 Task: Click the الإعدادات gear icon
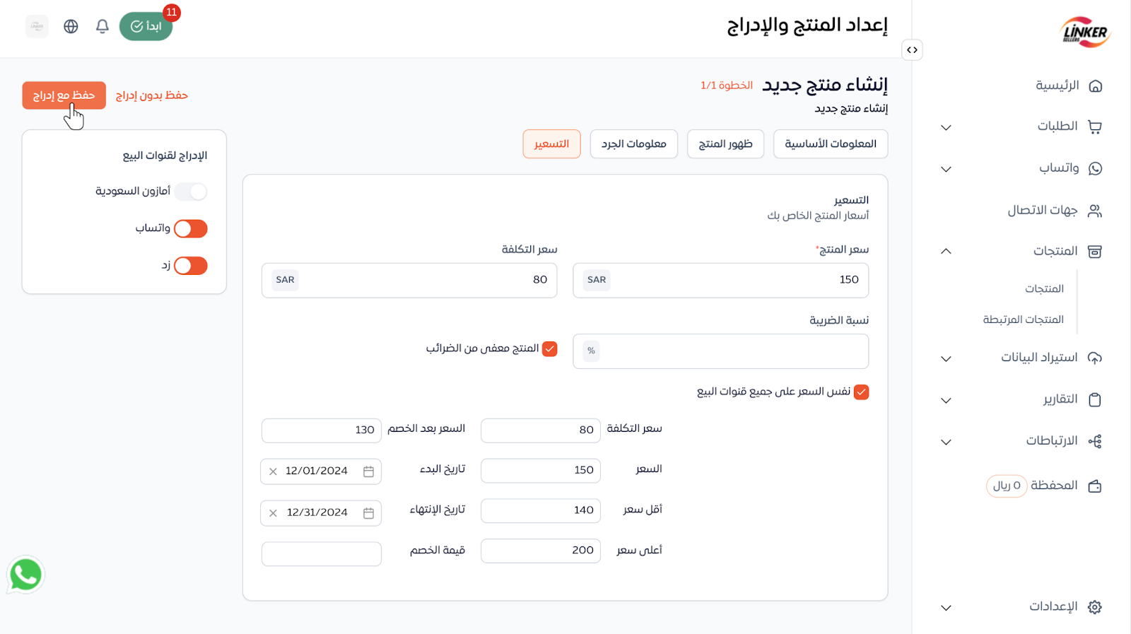coord(1095,607)
